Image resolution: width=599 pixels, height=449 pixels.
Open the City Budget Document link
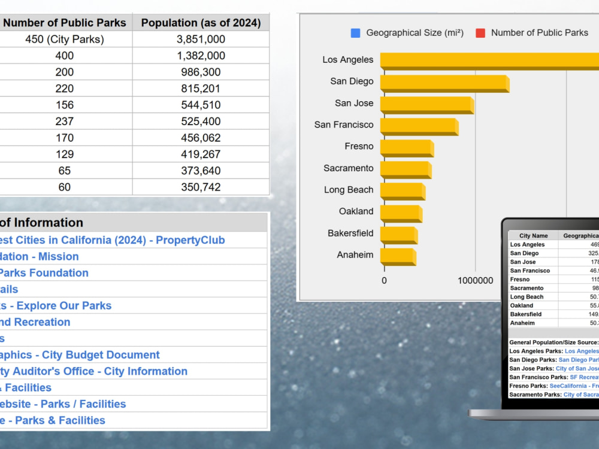[80, 355]
